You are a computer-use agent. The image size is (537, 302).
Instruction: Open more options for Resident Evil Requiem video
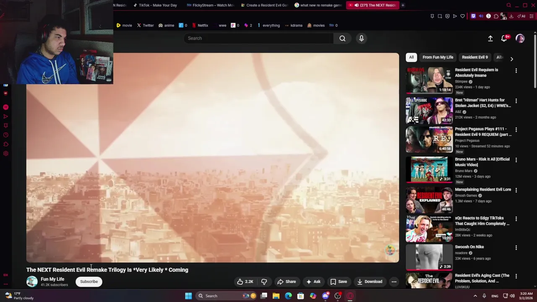[x=516, y=71]
